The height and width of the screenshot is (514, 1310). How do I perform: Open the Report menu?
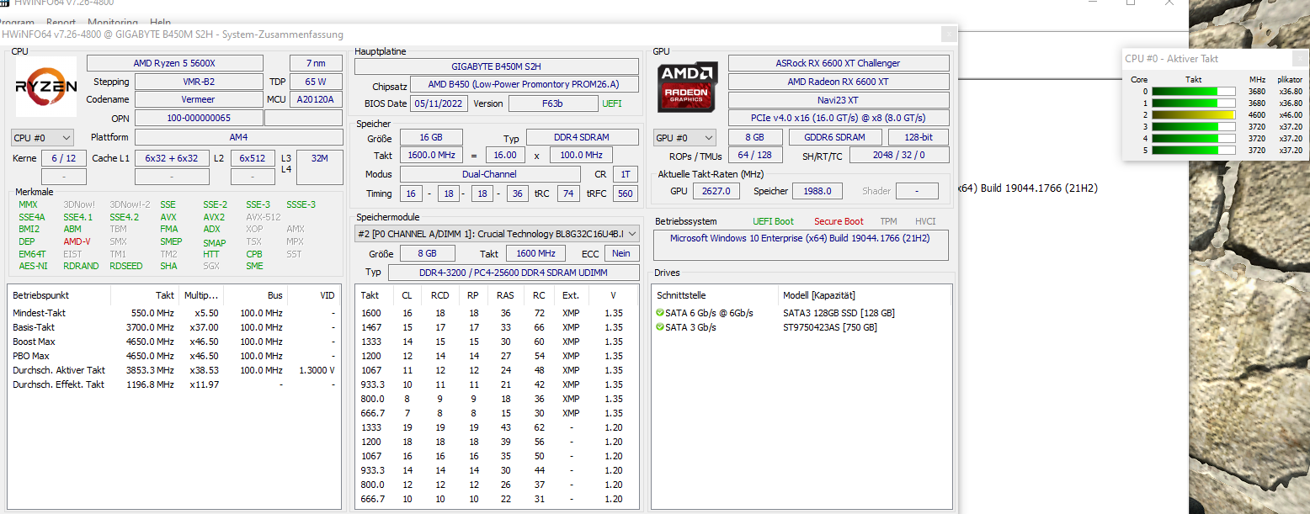[61, 22]
